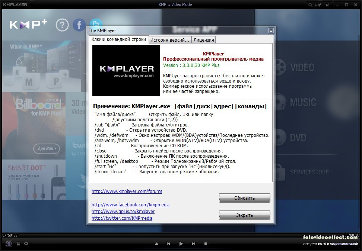Toggle the always-on-top pin icon

point(318,5)
